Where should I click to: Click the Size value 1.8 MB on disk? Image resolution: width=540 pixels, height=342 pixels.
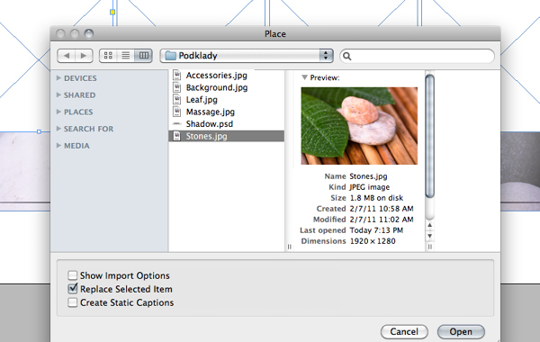[376, 198]
